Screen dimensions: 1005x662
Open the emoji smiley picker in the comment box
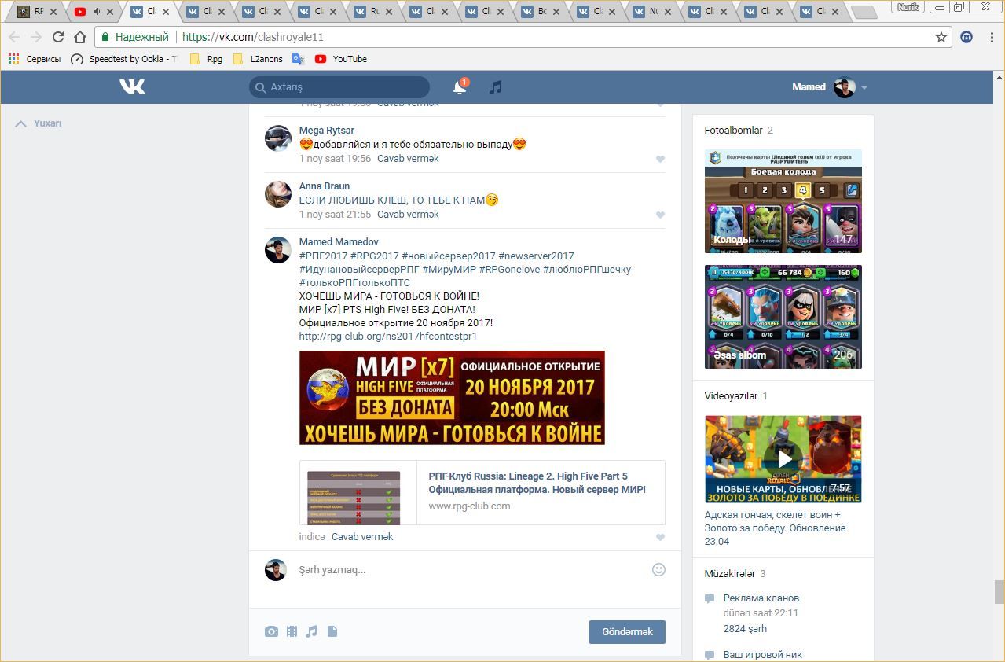(x=658, y=569)
